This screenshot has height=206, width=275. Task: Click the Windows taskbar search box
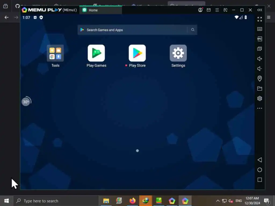pyautogui.click(x=56, y=201)
